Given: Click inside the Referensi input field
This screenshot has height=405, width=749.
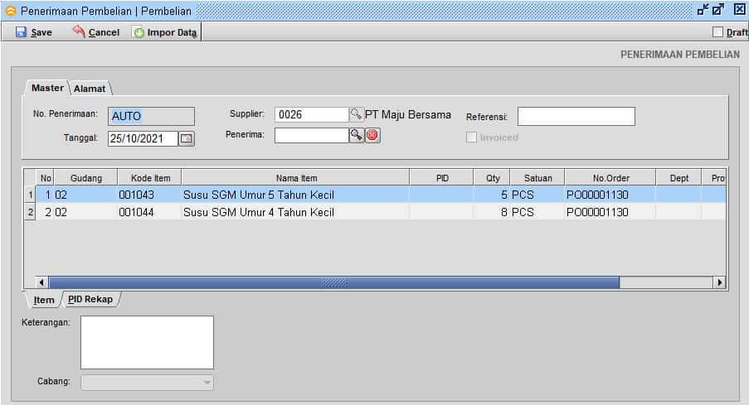Looking at the screenshot, I should point(576,116).
